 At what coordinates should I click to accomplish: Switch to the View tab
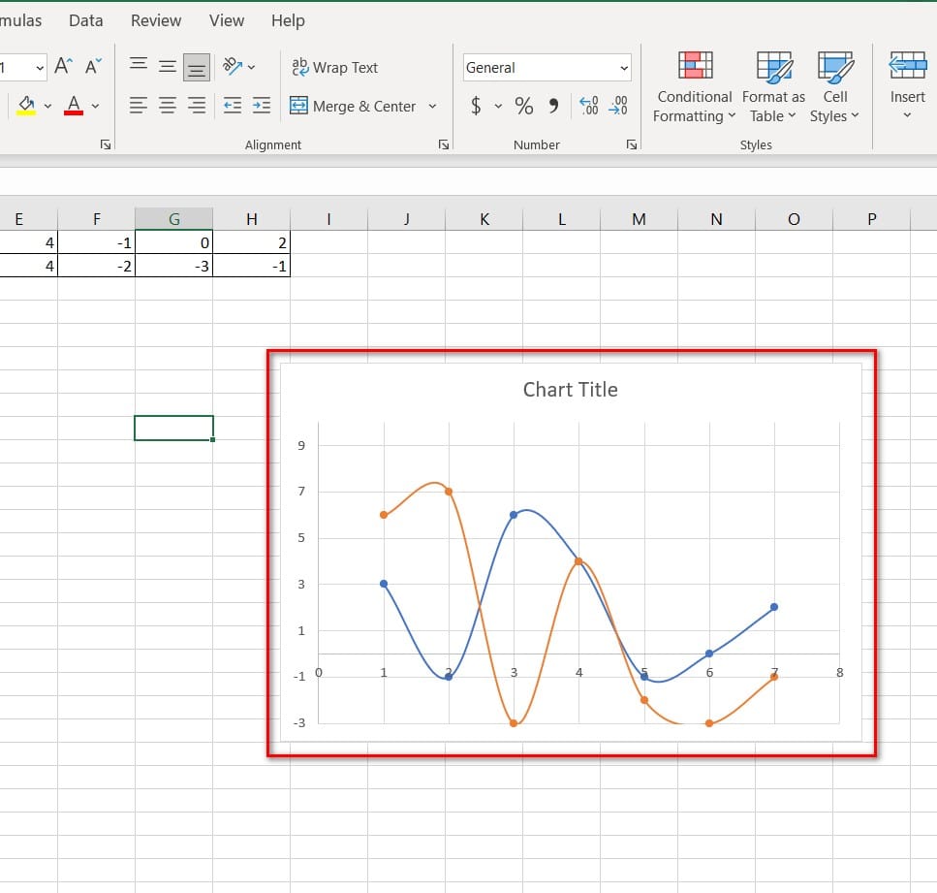227,20
